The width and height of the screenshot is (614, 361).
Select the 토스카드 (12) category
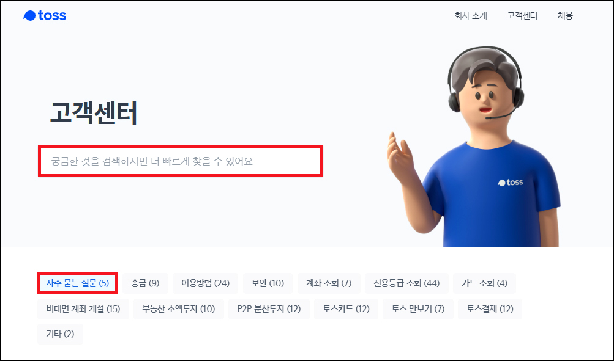(x=346, y=309)
